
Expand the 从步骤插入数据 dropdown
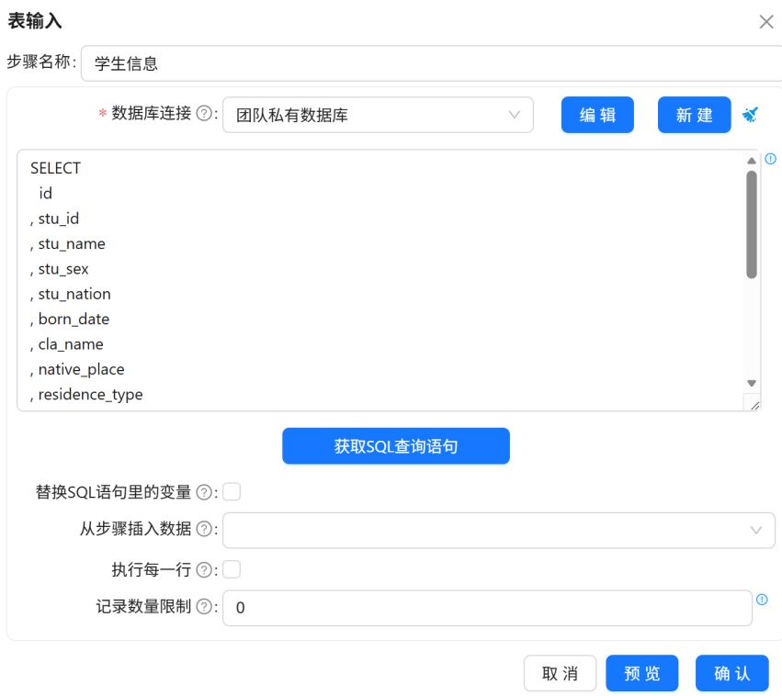click(499, 530)
